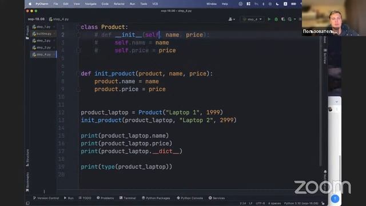This screenshot has width=366, height=206.
Task: Expand the profiler options dropdown arrow
Action: click(295, 19)
